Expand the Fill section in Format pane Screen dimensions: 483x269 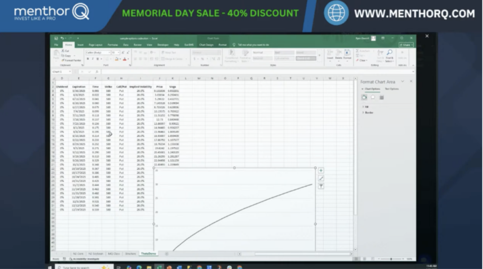coord(366,107)
